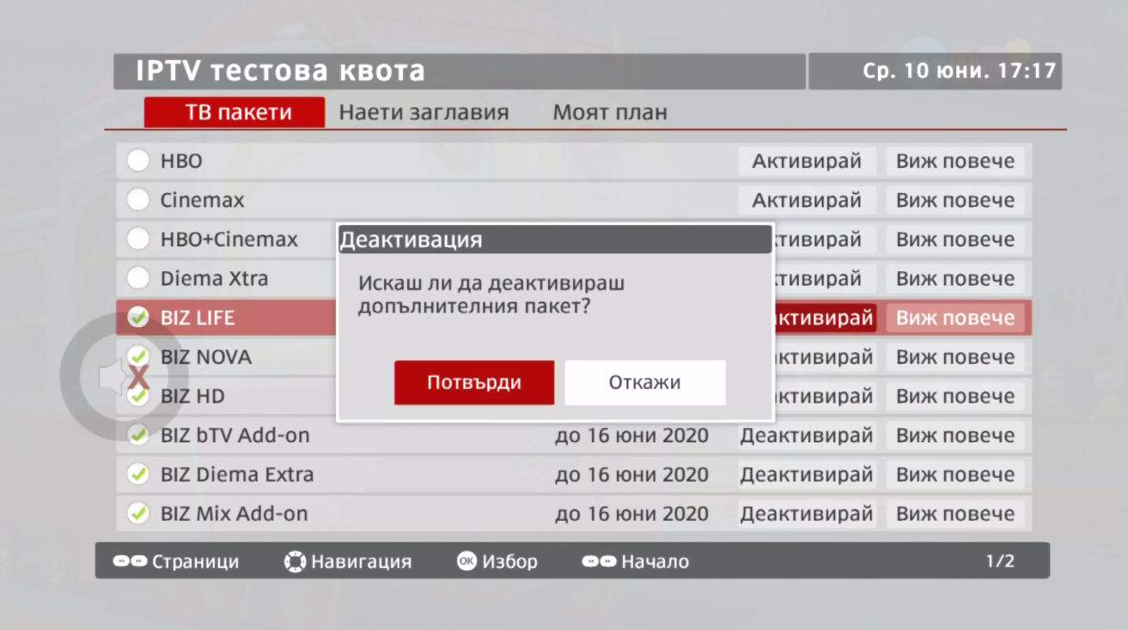Image resolution: width=1128 pixels, height=630 pixels.
Task: Click Активирай next to HBO
Action: 806,161
